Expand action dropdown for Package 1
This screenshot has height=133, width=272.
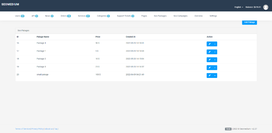point(215,52)
